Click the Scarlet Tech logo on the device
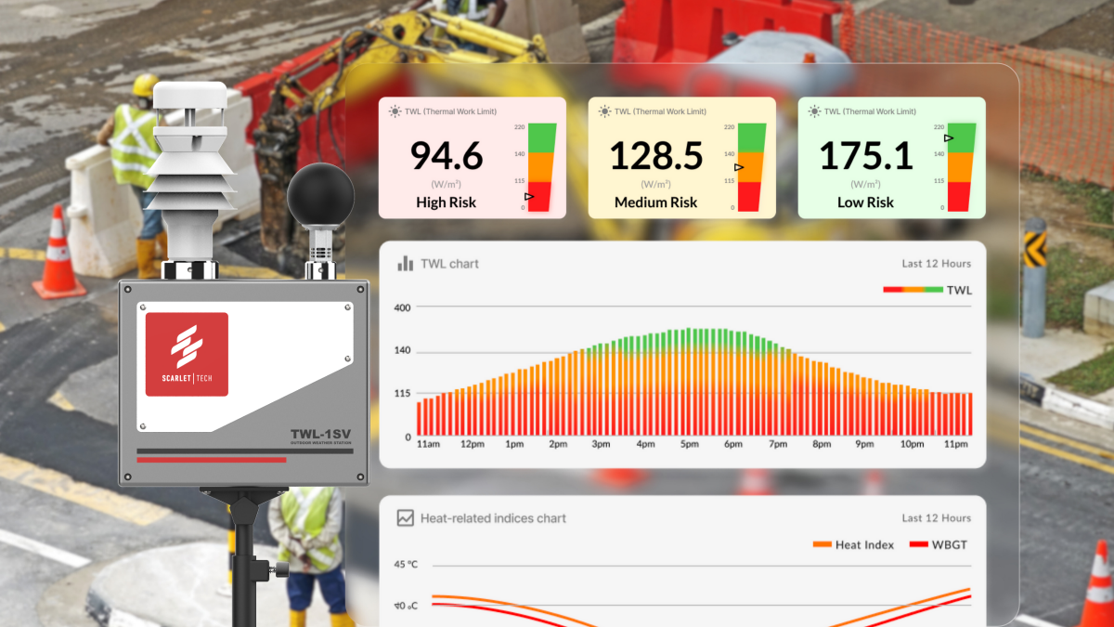The image size is (1114, 627). [x=187, y=354]
